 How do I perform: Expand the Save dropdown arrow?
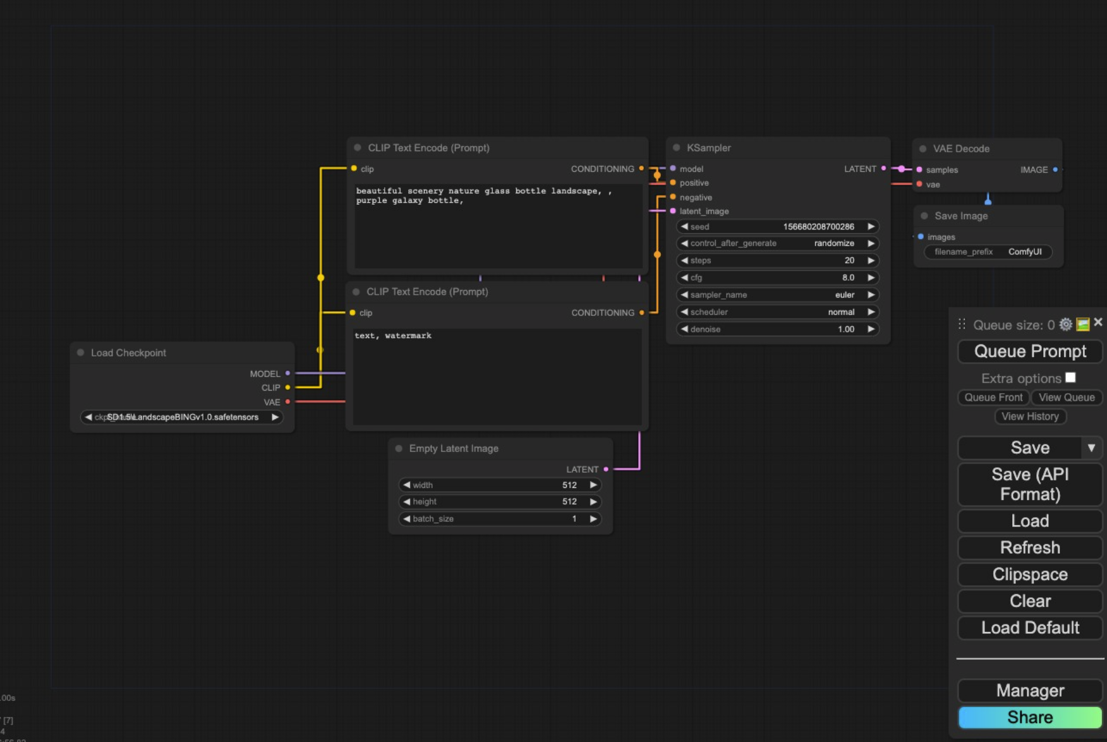coord(1092,447)
